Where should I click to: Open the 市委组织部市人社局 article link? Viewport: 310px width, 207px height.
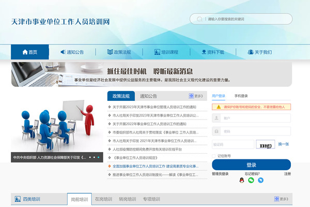[156, 132]
